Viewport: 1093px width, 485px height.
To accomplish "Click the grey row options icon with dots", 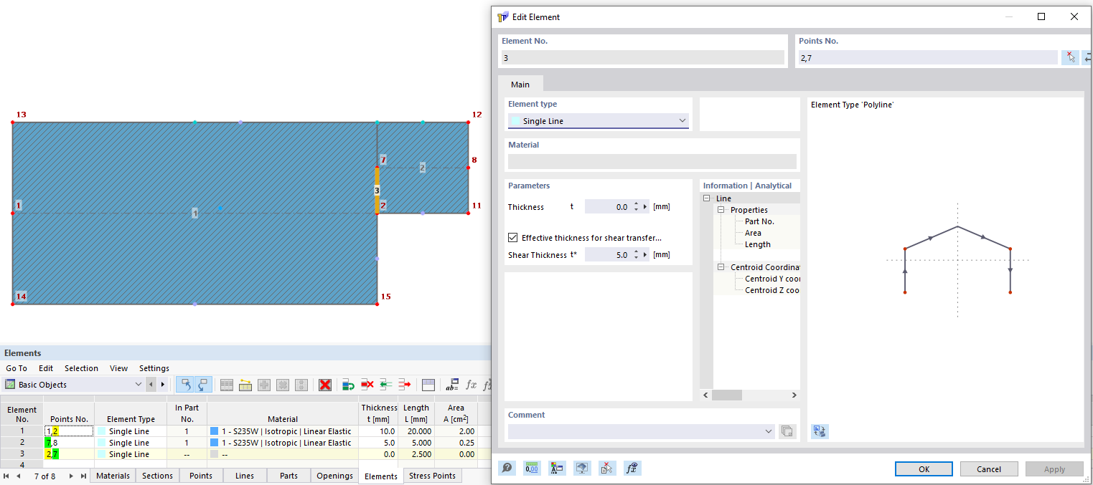I will point(301,385).
